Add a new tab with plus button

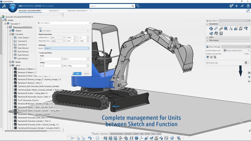point(90,10)
